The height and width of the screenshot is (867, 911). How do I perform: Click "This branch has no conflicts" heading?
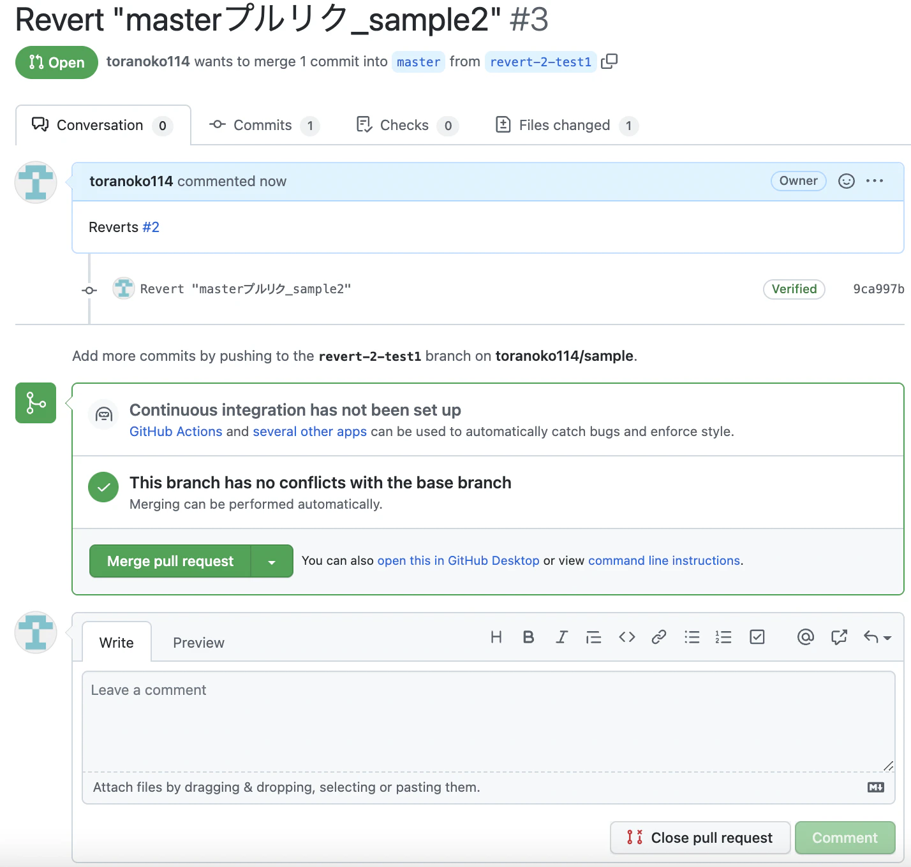[x=320, y=483]
